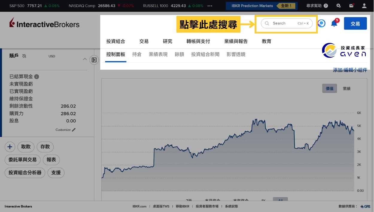Screen dimensions: 374x212
Task: Collapse the 賬戶 panel with the chevron
Action: (85, 59)
